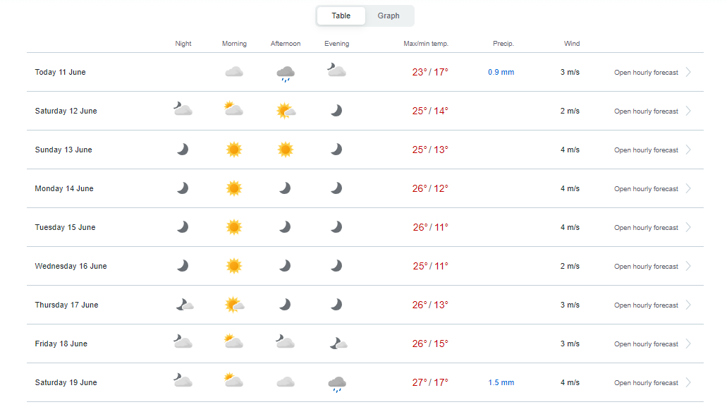Expand the chevron for Sunday 13 June
727x407 pixels.
[x=688, y=150]
